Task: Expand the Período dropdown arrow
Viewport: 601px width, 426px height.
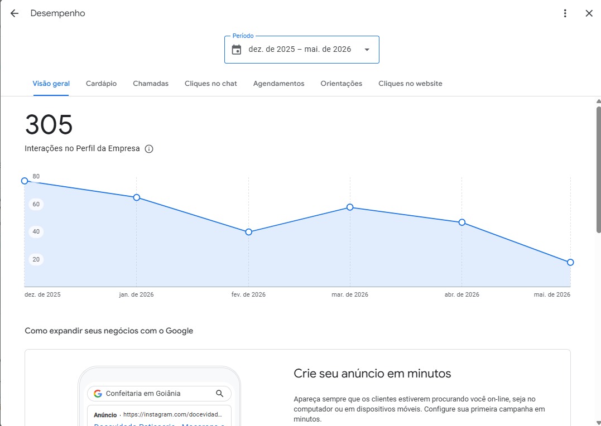Action: point(367,50)
